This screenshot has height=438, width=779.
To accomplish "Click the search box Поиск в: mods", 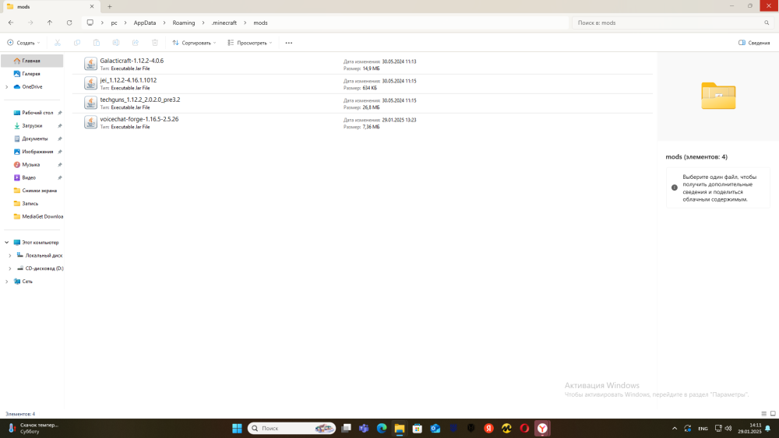I will (x=673, y=23).
